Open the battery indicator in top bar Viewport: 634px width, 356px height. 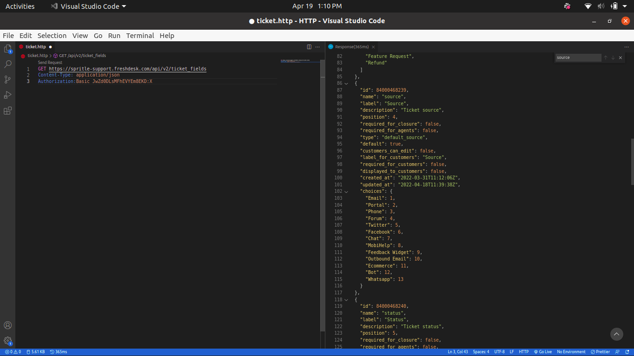pos(615,6)
